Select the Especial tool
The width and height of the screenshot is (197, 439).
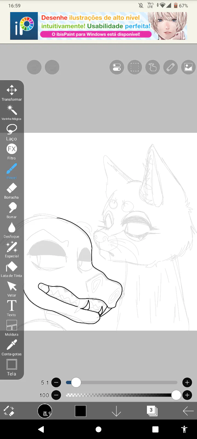click(11, 250)
